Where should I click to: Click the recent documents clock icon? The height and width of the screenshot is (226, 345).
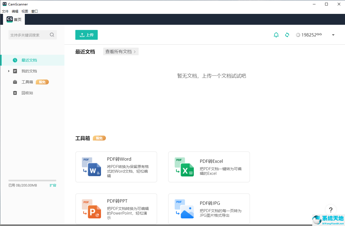(x=15, y=60)
